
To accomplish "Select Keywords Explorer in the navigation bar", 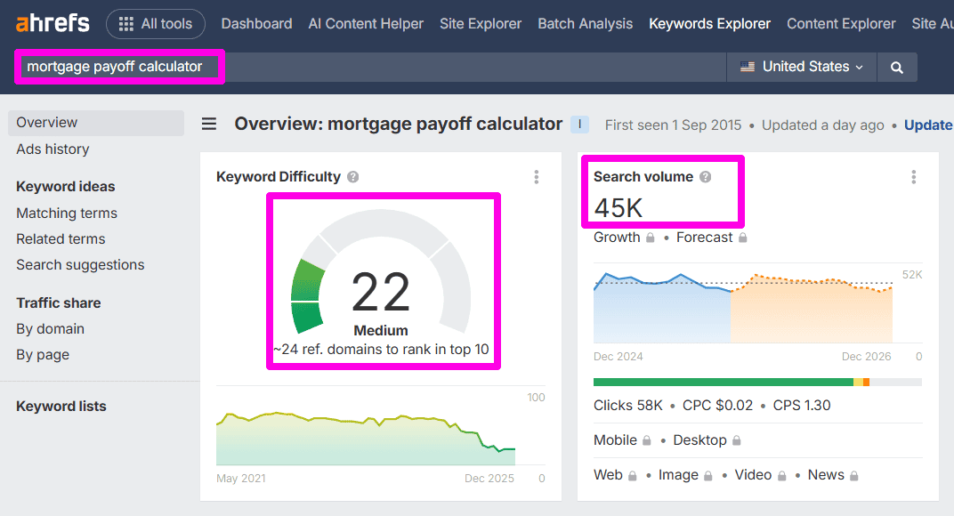I will (x=709, y=23).
